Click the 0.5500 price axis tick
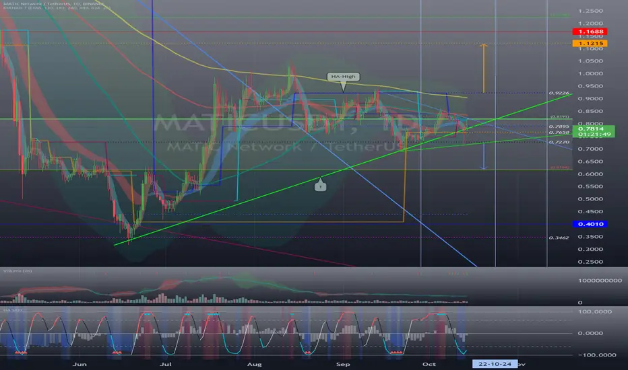The image size is (628, 370). click(x=590, y=186)
